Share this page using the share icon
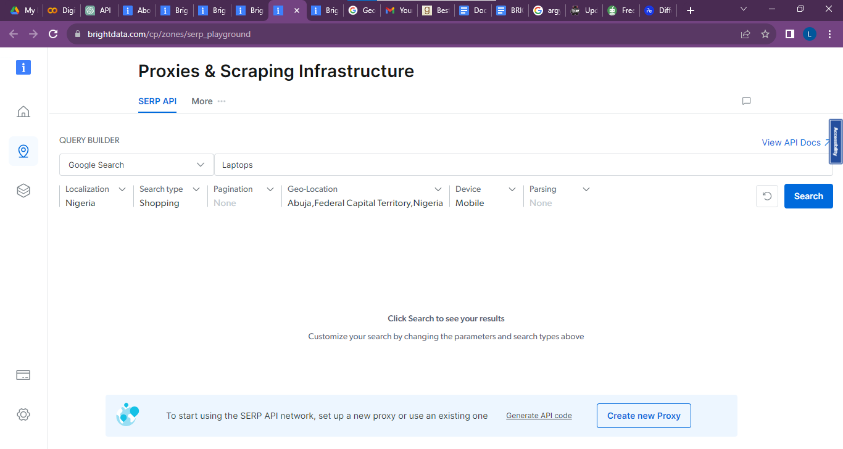The image size is (843, 449). 745,34
